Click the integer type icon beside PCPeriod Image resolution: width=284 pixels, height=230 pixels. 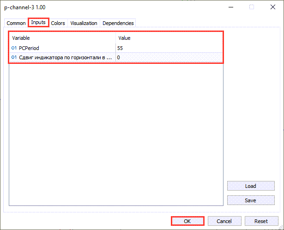point(14,48)
